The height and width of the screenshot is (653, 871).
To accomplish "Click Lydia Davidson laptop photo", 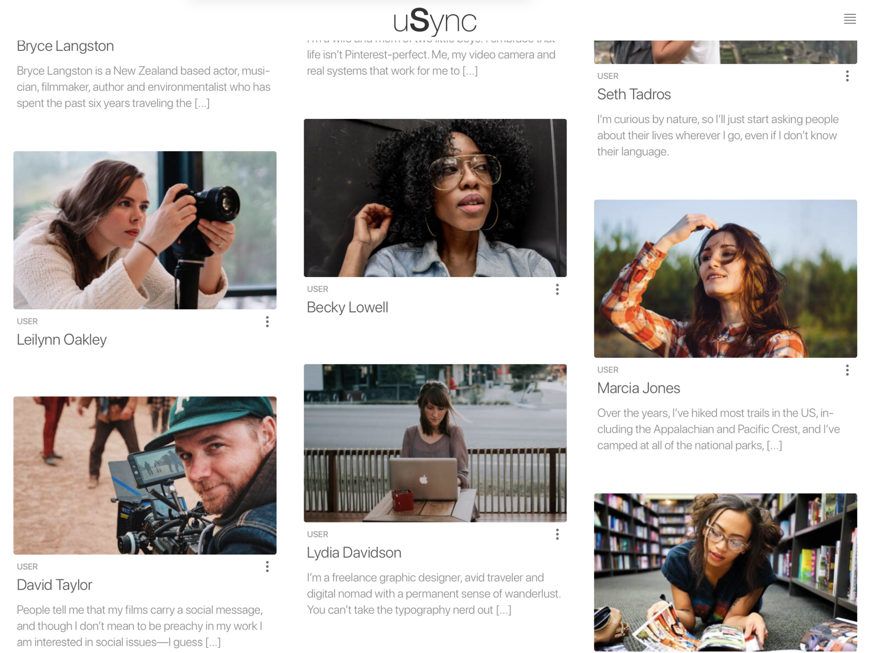I will tap(435, 443).
